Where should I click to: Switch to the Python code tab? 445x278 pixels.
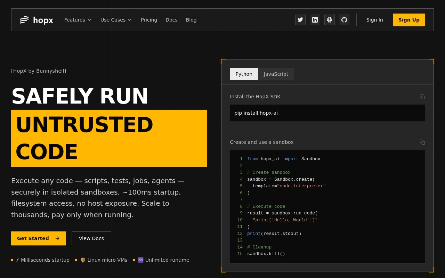244,74
